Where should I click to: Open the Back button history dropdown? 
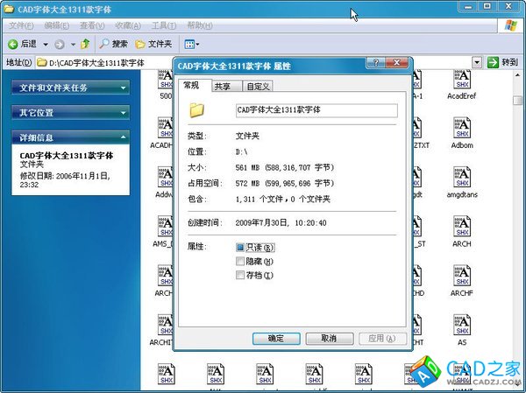[x=46, y=45]
